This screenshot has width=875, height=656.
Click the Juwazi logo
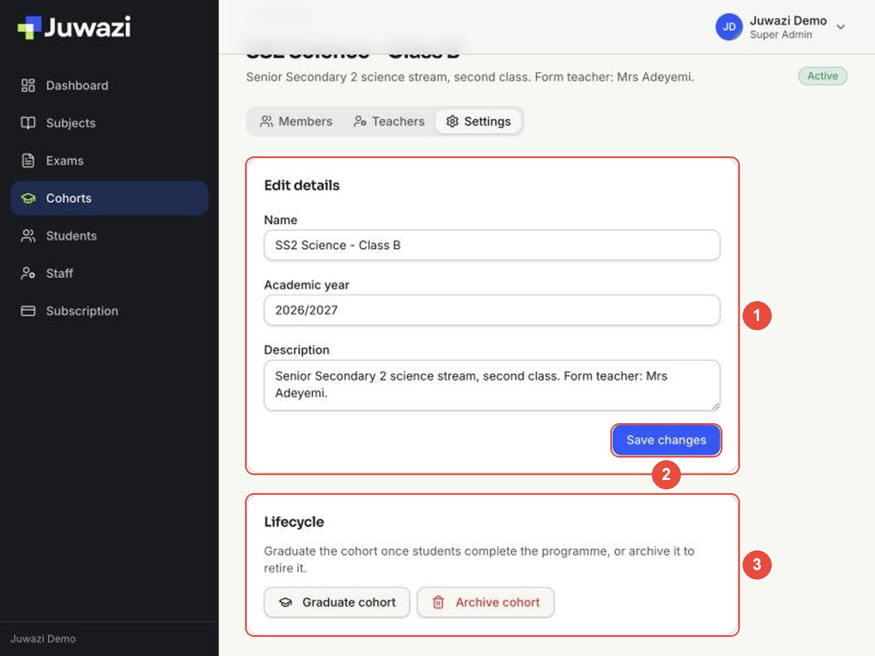74,27
